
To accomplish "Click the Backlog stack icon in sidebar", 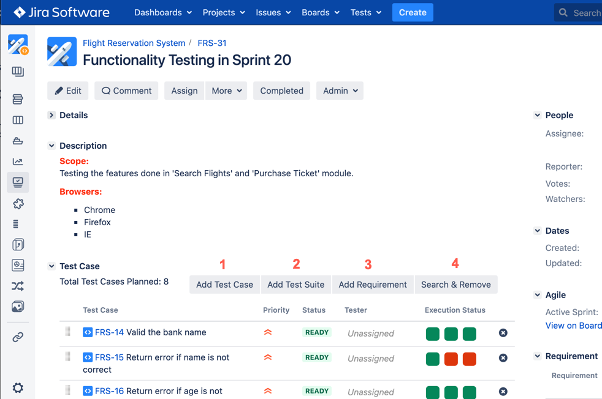I will pos(18,99).
